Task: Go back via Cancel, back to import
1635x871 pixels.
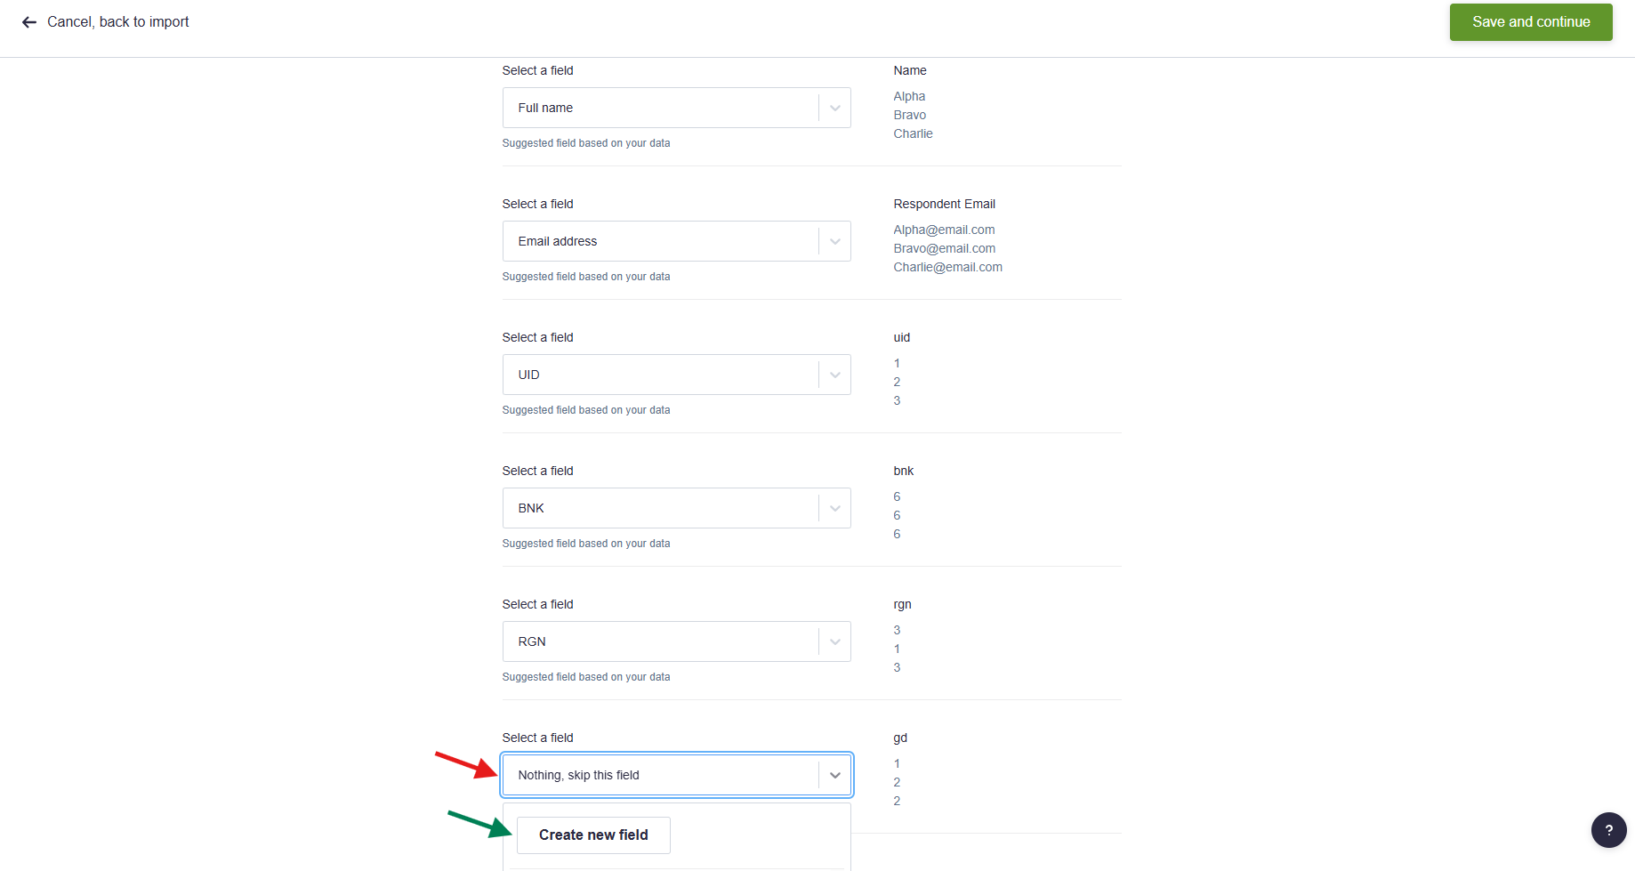Action: coord(117,22)
